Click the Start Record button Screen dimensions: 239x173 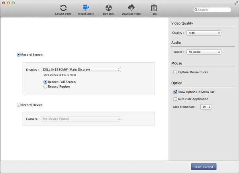pyautogui.click(x=204, y=167)
